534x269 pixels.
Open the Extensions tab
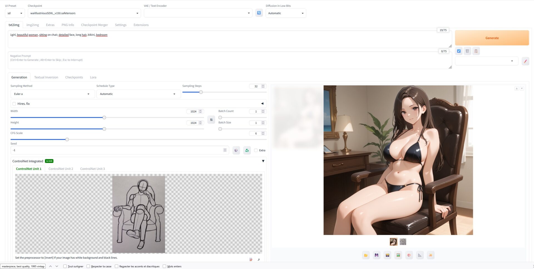click(x=141, y=25)
